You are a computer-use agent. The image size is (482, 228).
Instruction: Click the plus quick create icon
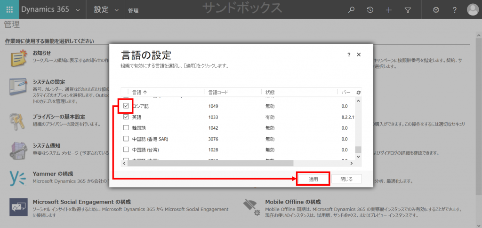[x=389, y=10]
